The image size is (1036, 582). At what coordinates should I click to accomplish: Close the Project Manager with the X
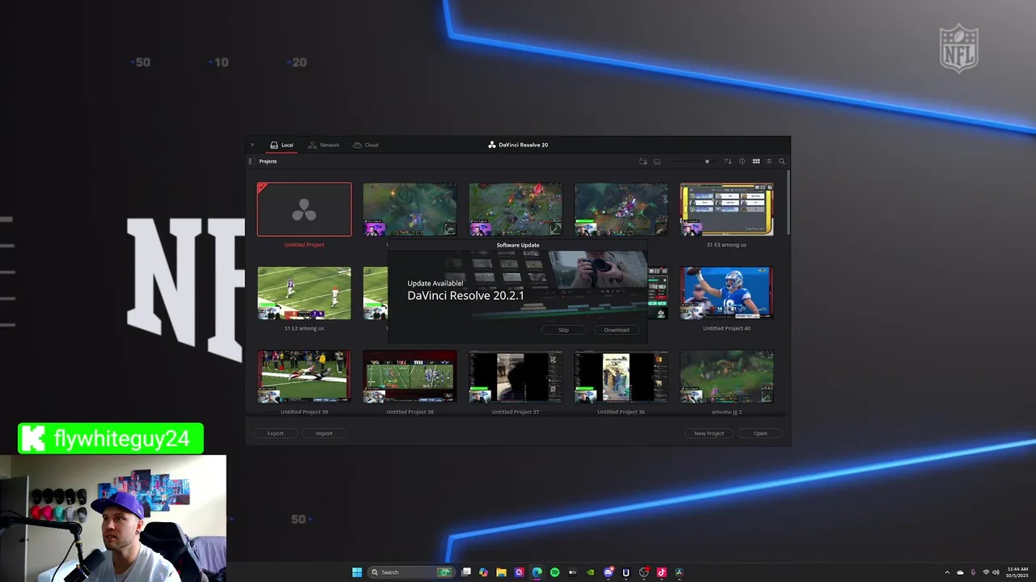(253, 145)
